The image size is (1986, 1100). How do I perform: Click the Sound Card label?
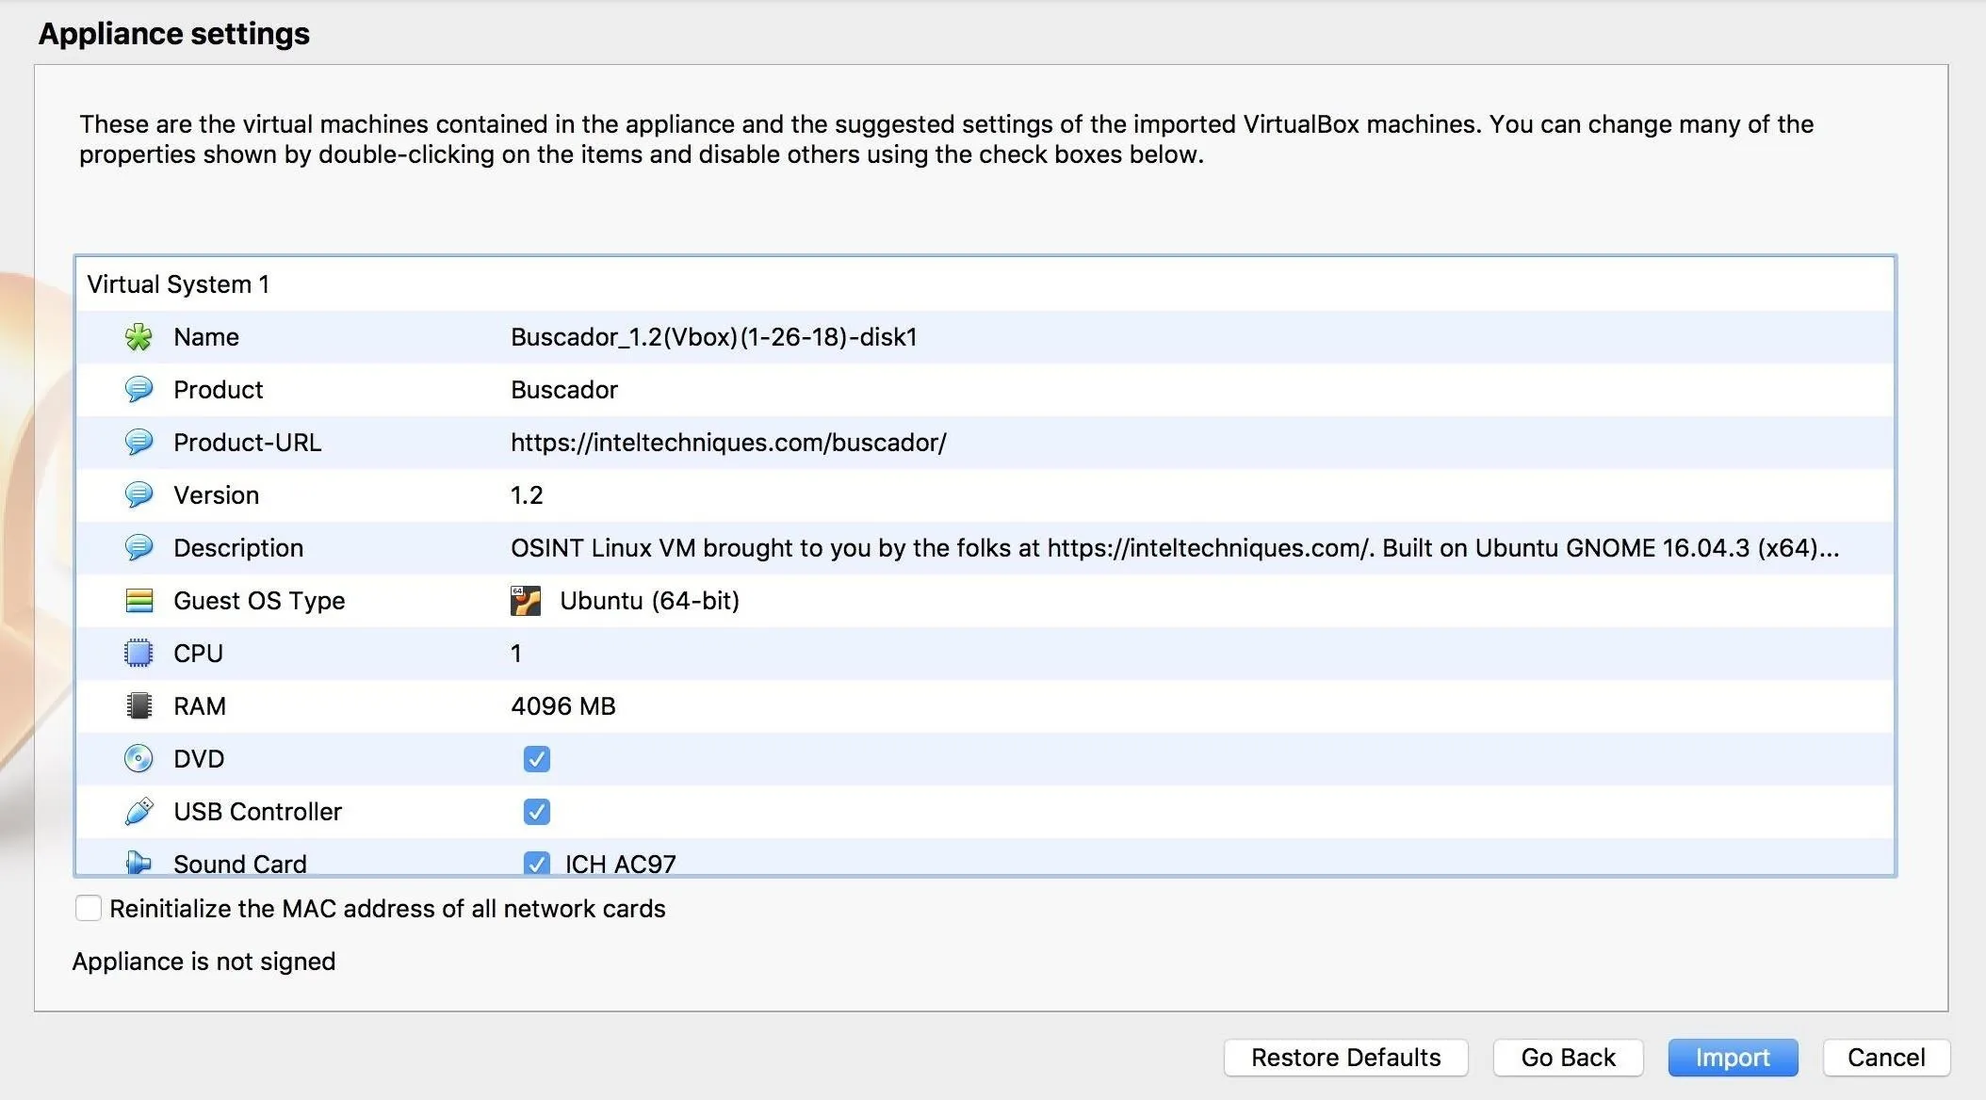coord(240,864)
